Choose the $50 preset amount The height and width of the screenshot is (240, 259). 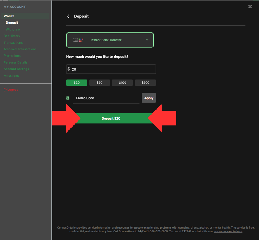tap(100, 83)
